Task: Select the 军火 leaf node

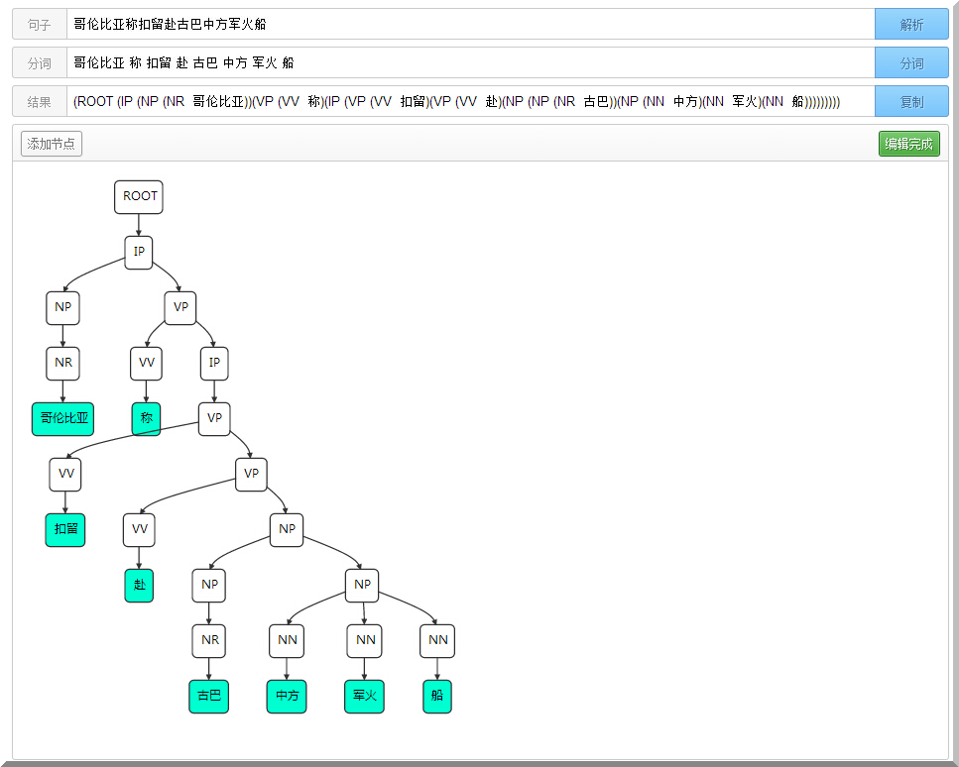Action: pyautogui.click(x=364, y=696)
